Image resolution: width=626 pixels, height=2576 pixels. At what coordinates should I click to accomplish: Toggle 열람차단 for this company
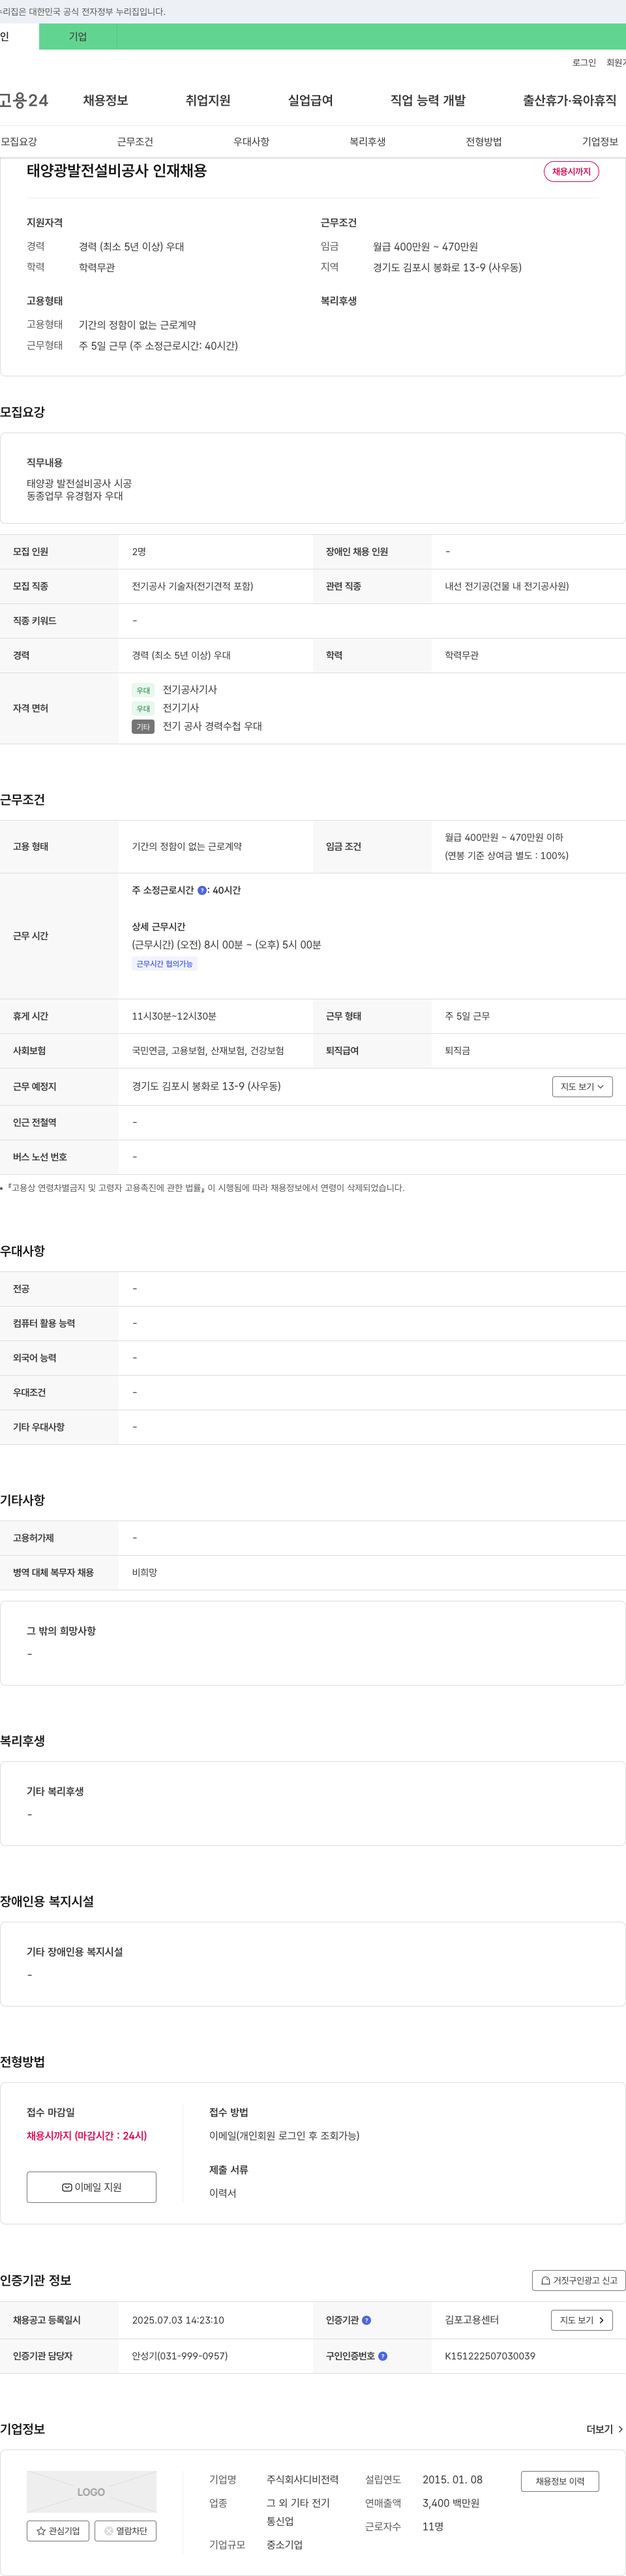coord(126,2531)
